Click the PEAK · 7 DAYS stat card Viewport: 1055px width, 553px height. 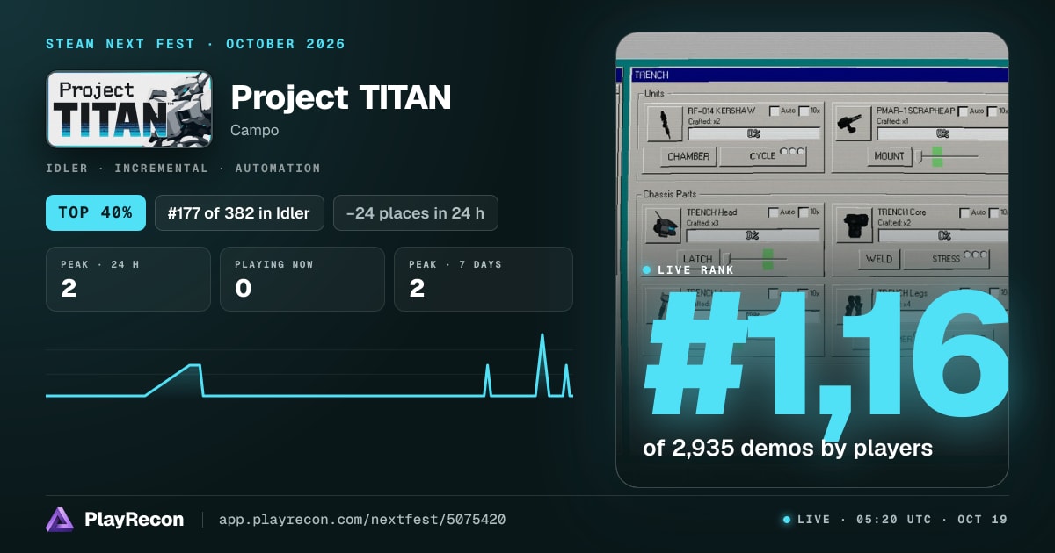[x=484, y=279]
